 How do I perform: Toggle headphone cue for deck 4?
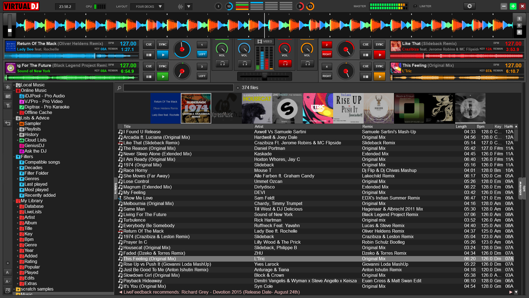point(307,64)
